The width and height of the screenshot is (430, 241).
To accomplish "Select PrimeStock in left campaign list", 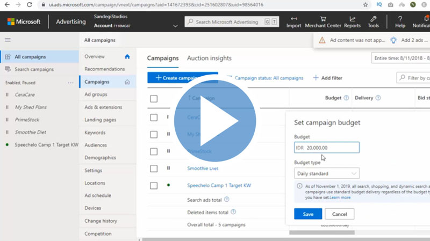I will [x=27, y=120].
